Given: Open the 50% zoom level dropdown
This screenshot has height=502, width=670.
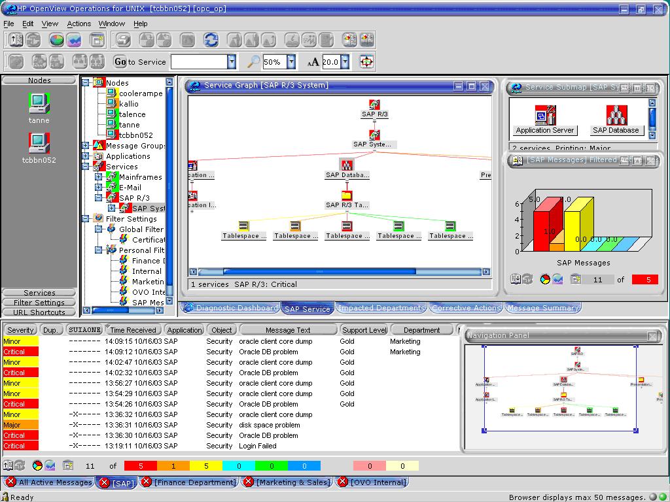Looking at the screenshot, I should 291,62.
